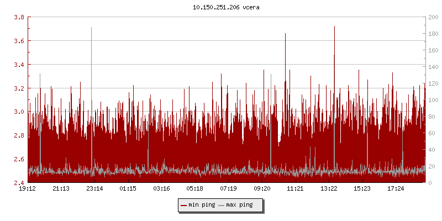This screenshot has height=221, width=442.
Task: Click the chart title '10.150.251.206 vcera'
Action: point(220,7)
